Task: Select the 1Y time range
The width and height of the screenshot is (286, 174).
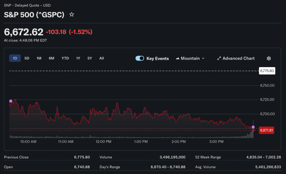Action: pyautogui.click(x=78, y=58)
